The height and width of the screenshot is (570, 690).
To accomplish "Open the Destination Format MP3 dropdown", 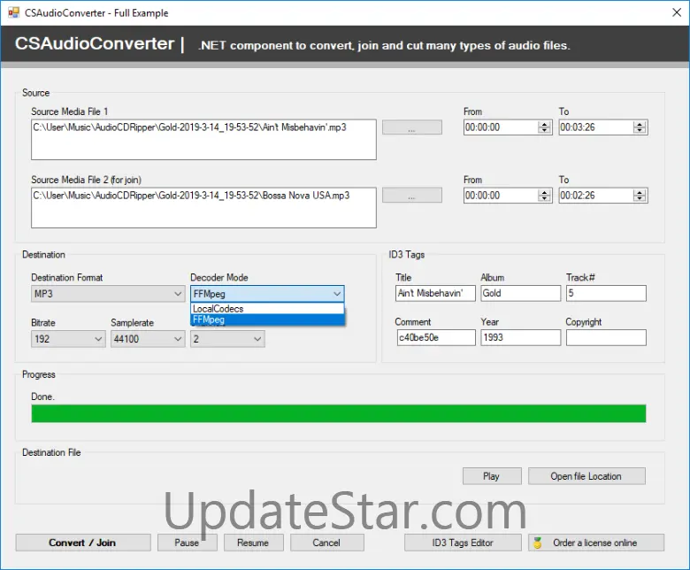I will click(x=108, y=294).
